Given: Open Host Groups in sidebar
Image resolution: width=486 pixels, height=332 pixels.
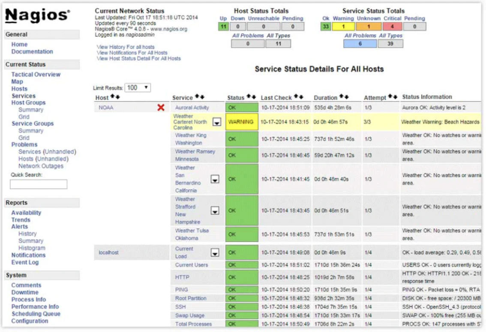Looking at the screenshot, I should 28,102.
